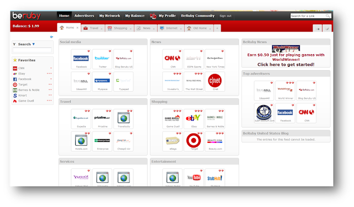
Task: Open the Barnes & Noble tile in Shopping
Action: click(215, 119)
